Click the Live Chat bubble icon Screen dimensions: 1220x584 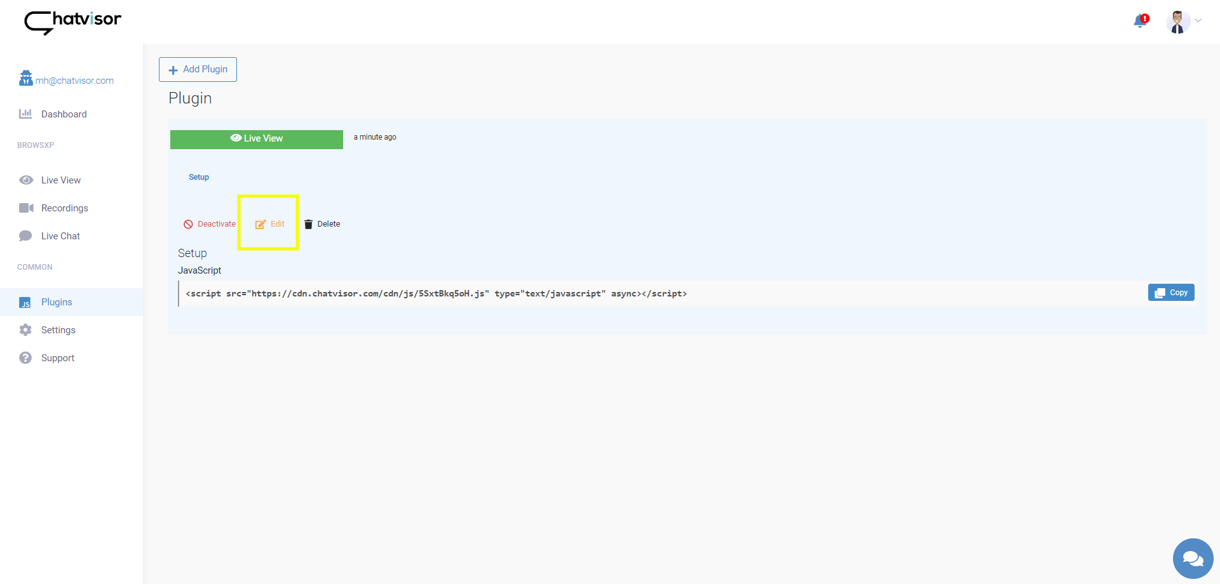(25, 236)
